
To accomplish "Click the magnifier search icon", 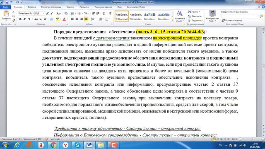I will (x=262, y=16).
